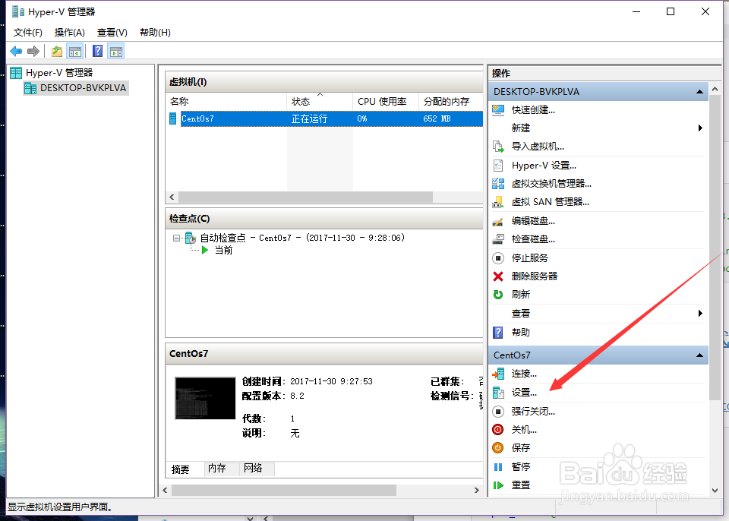
Task: Click the 0% CPU usage cell
Action: [x=362, y=119]
